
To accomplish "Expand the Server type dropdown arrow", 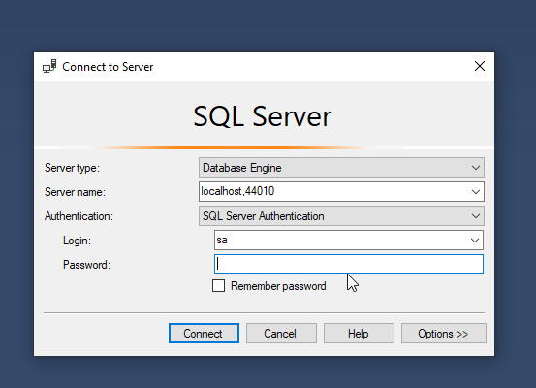I will point(476,168).
